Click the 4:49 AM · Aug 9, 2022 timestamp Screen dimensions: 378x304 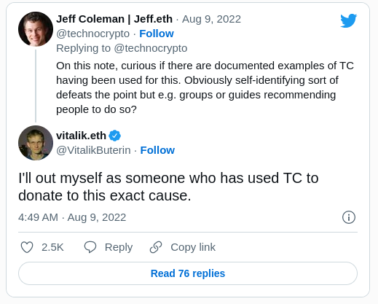pos(72,217)
